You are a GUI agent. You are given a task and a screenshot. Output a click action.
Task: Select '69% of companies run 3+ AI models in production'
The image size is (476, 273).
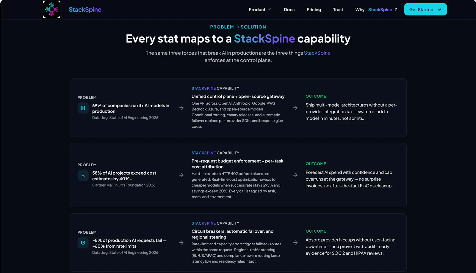pyautogui.click(x=131, y=108)
